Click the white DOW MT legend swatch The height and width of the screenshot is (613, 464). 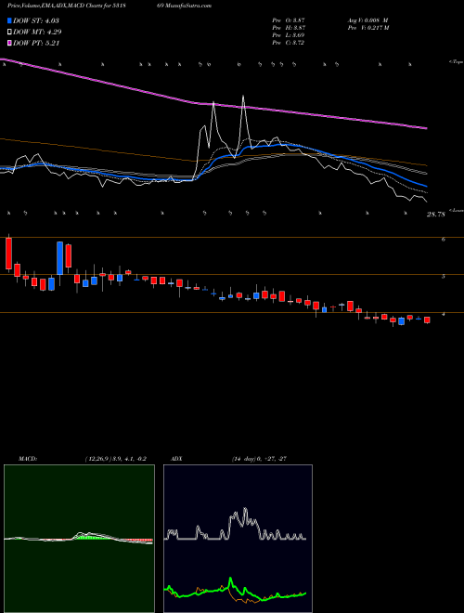(x=10, y=33)
